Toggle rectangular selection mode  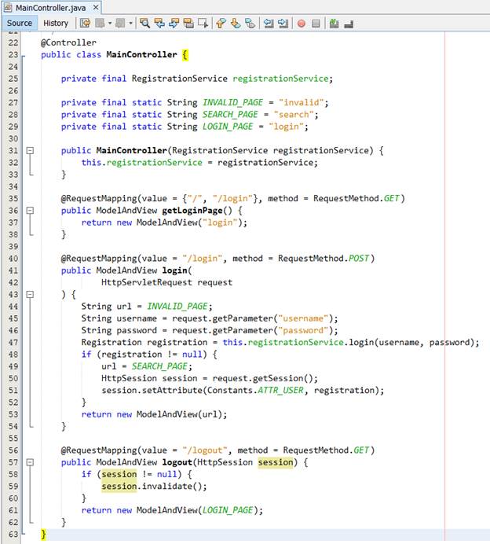203,24
